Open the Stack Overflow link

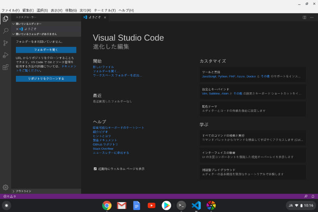103,148
